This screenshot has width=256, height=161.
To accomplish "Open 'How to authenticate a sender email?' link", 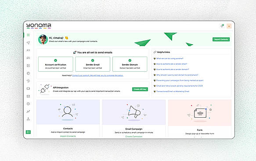I will tap(172, 64).
